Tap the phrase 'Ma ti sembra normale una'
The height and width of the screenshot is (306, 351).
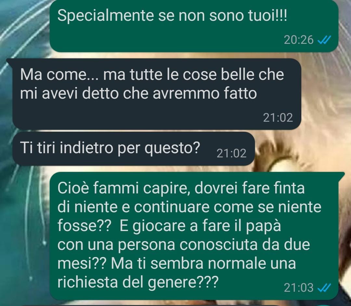(x=203, y=263)
